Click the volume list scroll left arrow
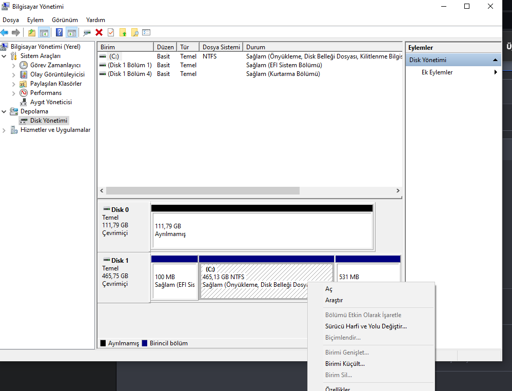The height and width of the screenshot is (391, 512). click(x=102, y=190)
